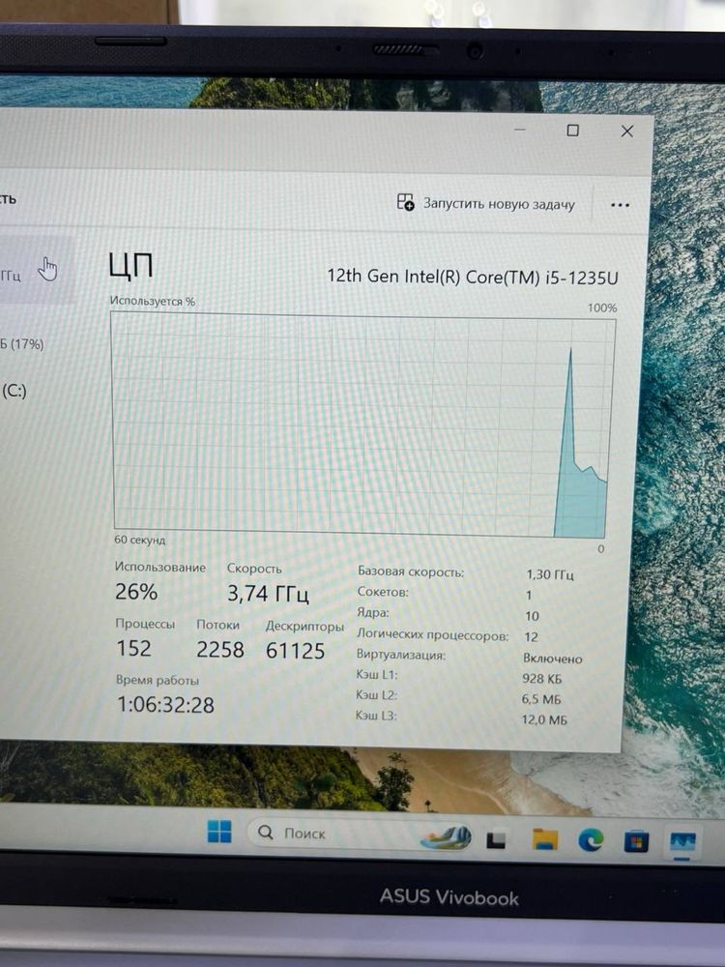Click 'Запустить новую задачу' button label

499,204
